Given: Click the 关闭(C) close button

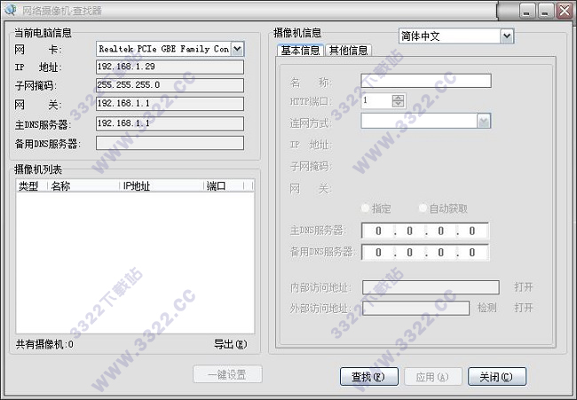Looking at the screenshot, I should tap(497, 376).
